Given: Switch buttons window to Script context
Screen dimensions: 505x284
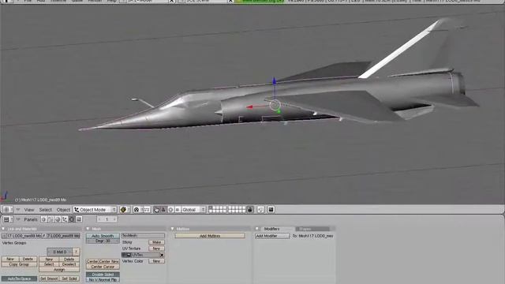Looking at the screenshot, I should (50, 219).
